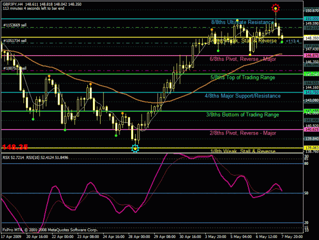Image resolution: width=319 pixels, height=240 pixels.
Task: Click the 144.160 price scale value
Action: 312,88
